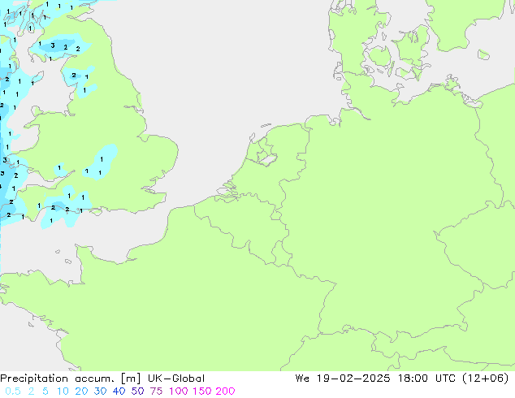Click the magenta '100' legend value

[180, 392]
